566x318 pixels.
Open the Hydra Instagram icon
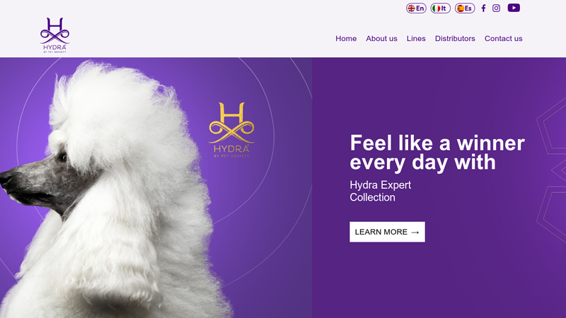497,8
